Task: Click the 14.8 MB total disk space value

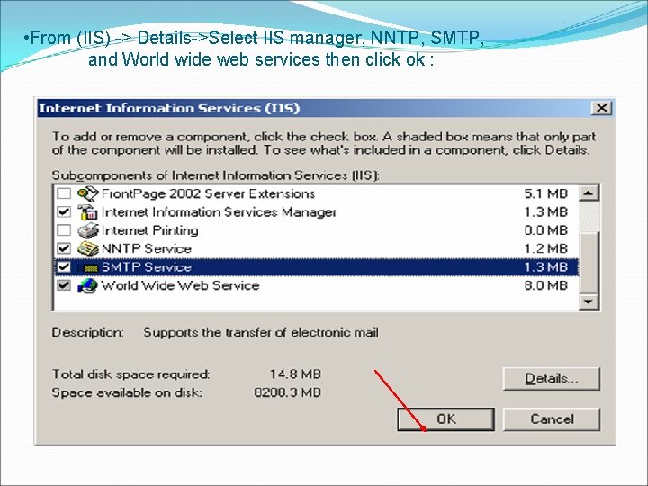Action: 295,374
